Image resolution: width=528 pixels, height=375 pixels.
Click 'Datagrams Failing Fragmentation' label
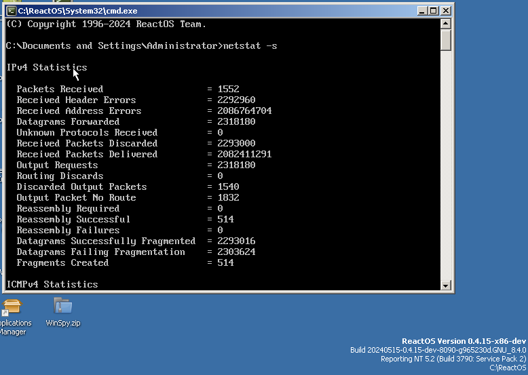[x=100, y=252]
